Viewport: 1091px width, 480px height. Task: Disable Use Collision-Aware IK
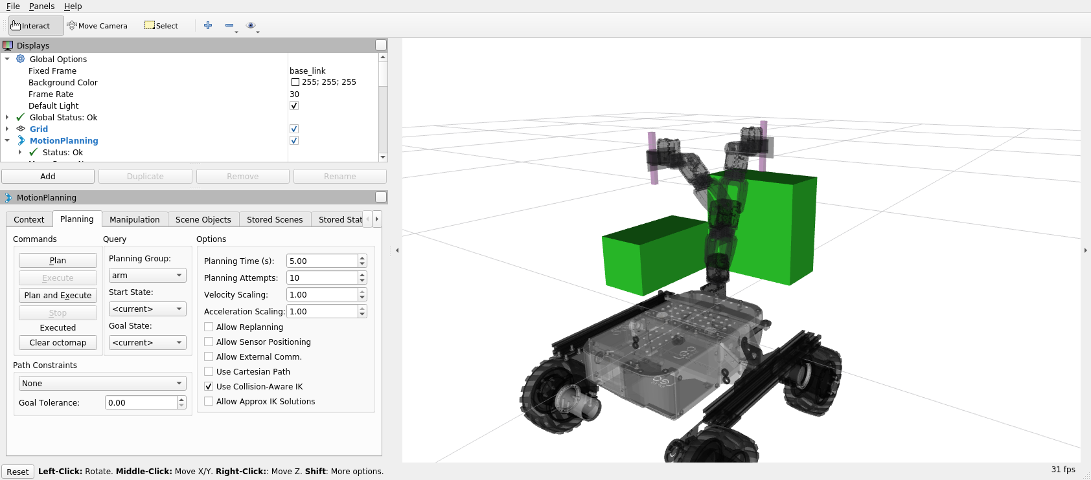click(209, 386)
